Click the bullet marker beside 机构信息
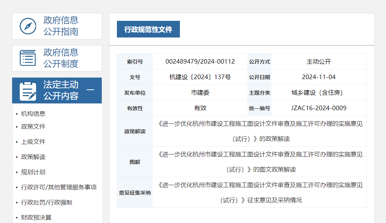This screenshot has width=386, height=223. (16, 113)
